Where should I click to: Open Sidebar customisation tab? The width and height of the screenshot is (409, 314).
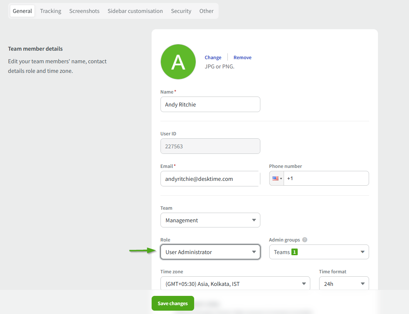click(x=135, y=11)
